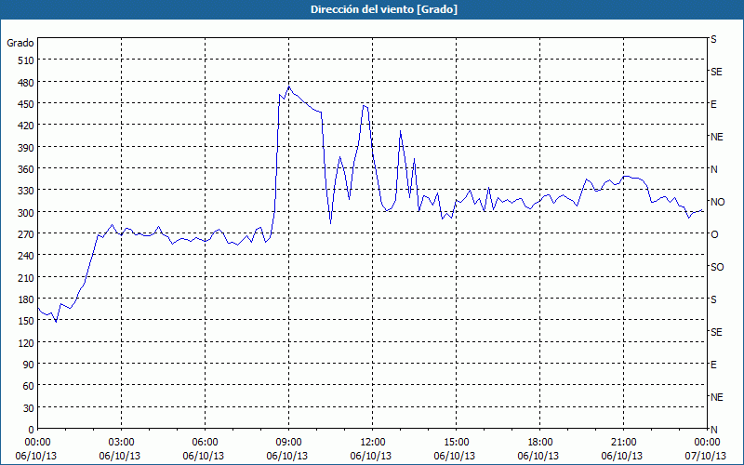
Task: Click the 06/10/13 date under 03:00
Action: [x=120, y=456]
